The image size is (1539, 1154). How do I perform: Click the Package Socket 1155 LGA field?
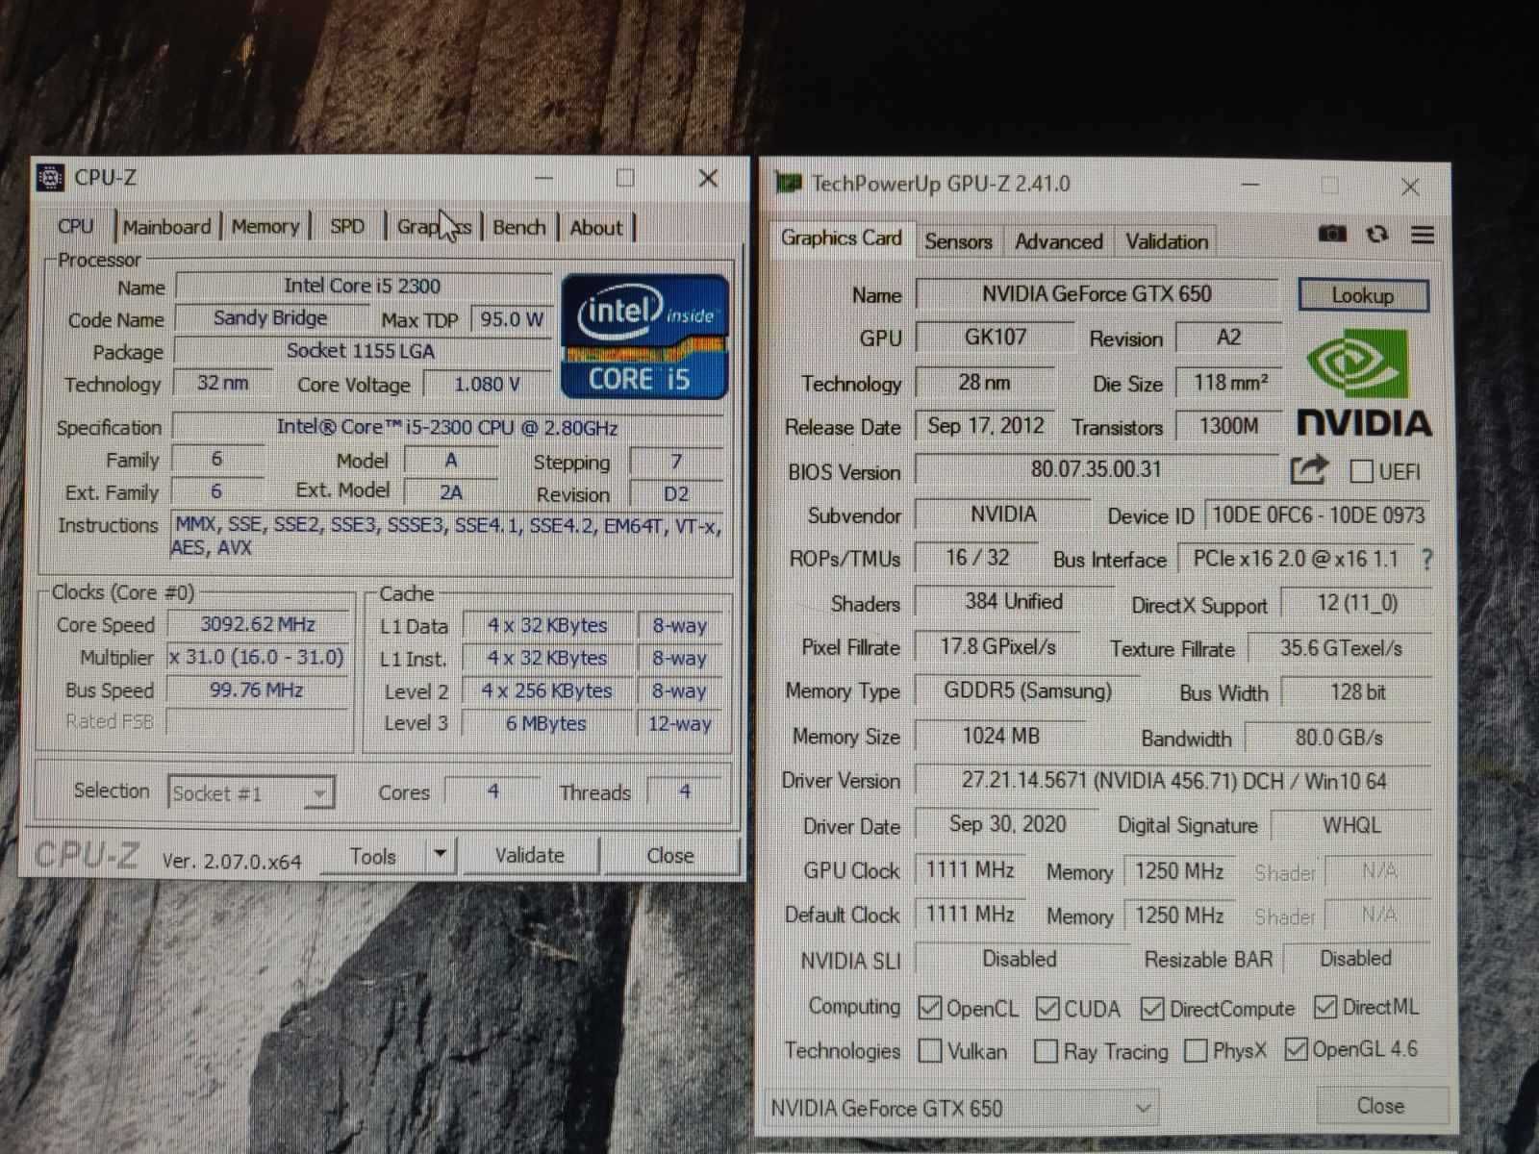(361, 351)
